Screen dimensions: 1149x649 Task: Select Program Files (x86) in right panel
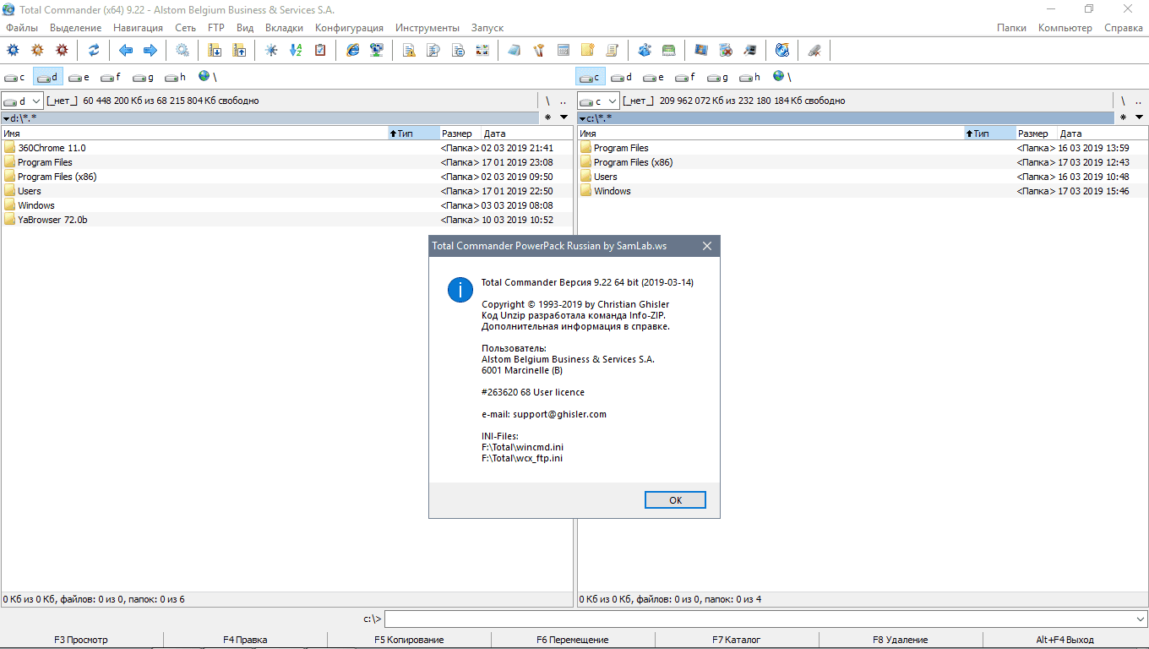tap(863, 162)
